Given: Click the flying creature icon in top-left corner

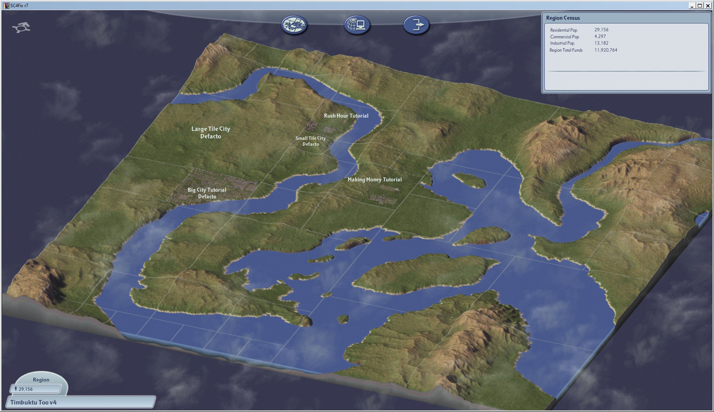Looking at the screenshot, I should pyautogui.click(x=21, y=27).
